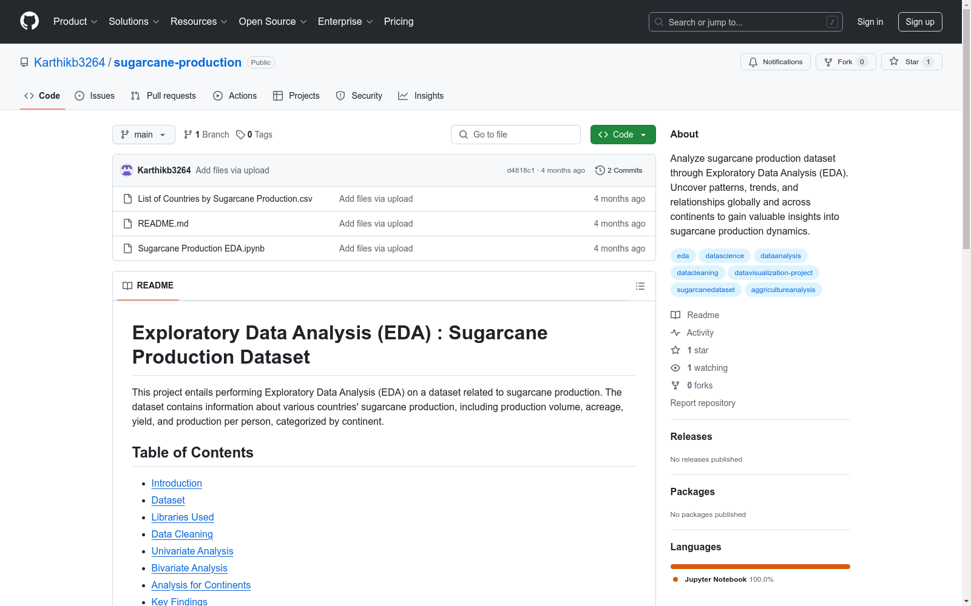Screen dimensions: 971x606
Task: Click the datavisualization-project topic tag
Action: (773, 273)
